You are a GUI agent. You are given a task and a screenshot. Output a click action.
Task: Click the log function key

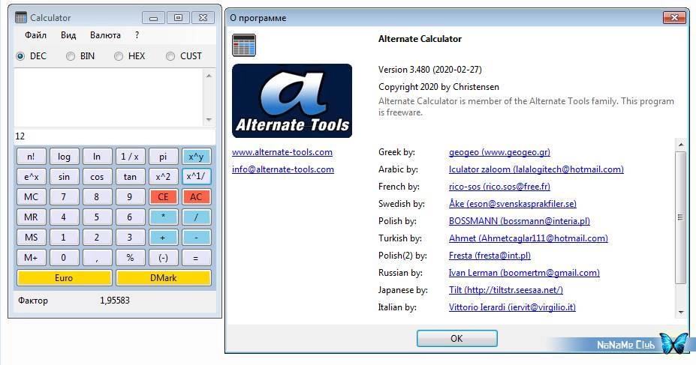tap(64, 157)
